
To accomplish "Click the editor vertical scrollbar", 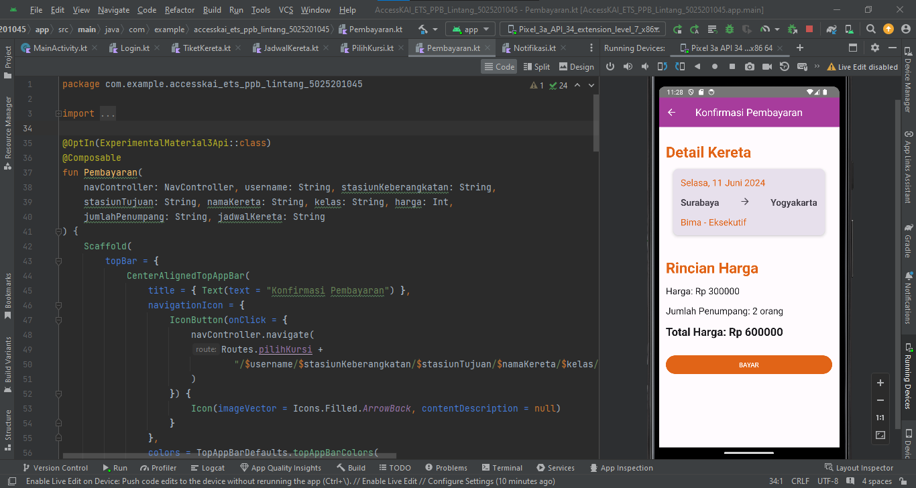I will tap(595, 123).
